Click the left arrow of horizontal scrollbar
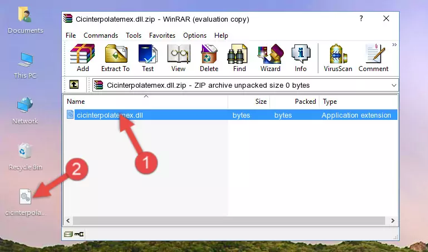Viewport: 428px width, 252px height. tap(68, 220)
